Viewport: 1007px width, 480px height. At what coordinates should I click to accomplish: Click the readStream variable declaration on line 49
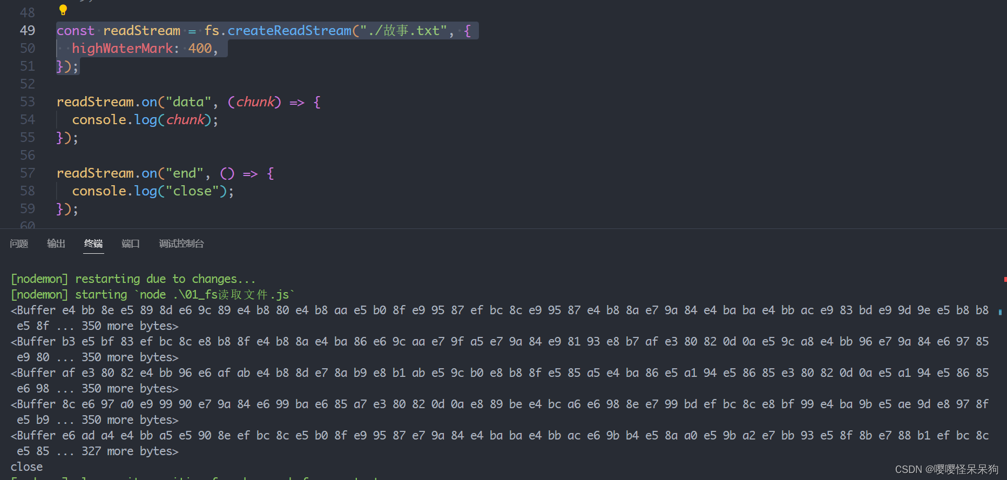coord(142,31)
